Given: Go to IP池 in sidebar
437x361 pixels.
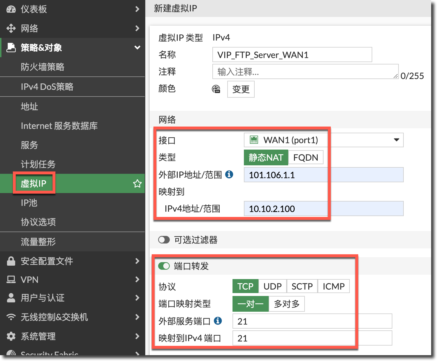Looking at the screenshot, I should [x=29, y=203].
